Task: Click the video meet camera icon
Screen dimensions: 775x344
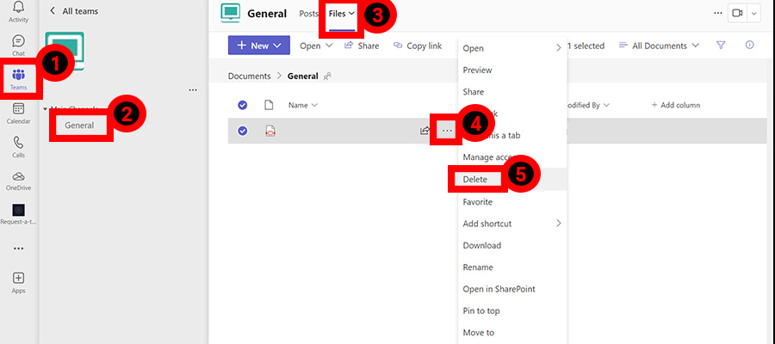Action: coord(738,13)
